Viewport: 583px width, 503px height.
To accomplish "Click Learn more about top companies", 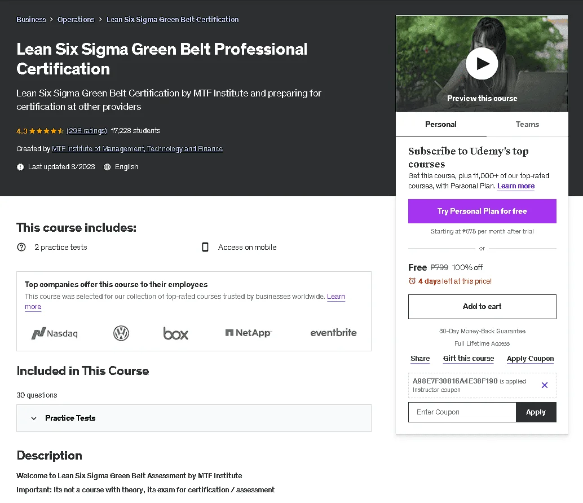I will click(335, 296).
